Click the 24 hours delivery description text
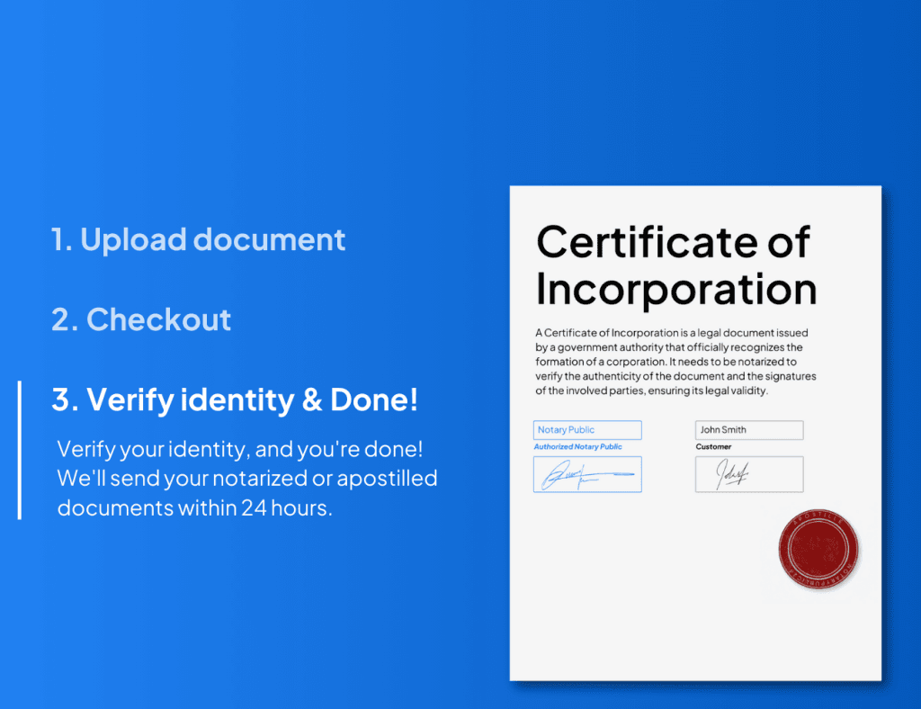 click(x=247, y=479)
